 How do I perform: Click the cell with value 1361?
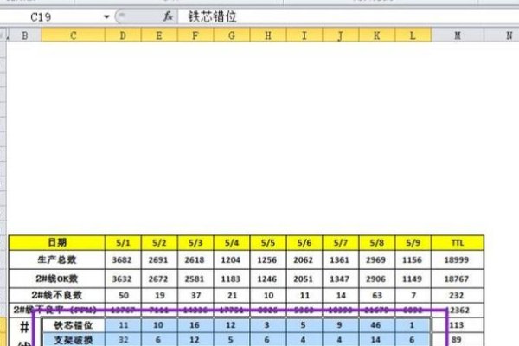coord(340,259)
